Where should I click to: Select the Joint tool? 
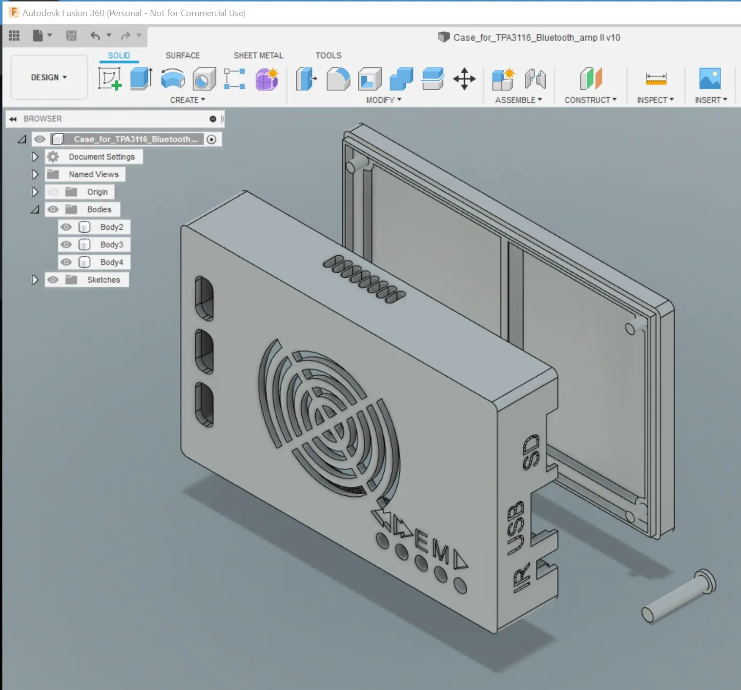[535, 79]
